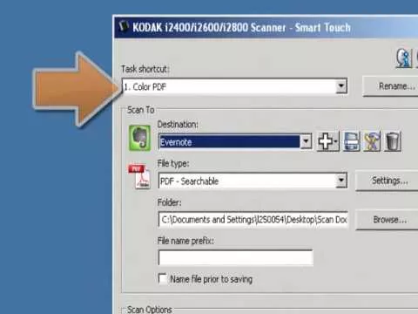418x314 pixels.
Task: Click the orange arrow pointing at Task shortcut
Action: click(77, 89)
